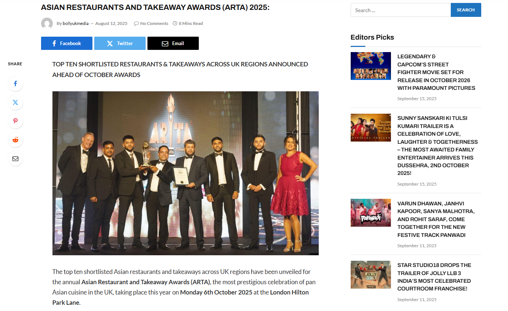Screen dimensions: 508x311
Task: Click the Facebook icon in left share sidebar
Action: 15,84
